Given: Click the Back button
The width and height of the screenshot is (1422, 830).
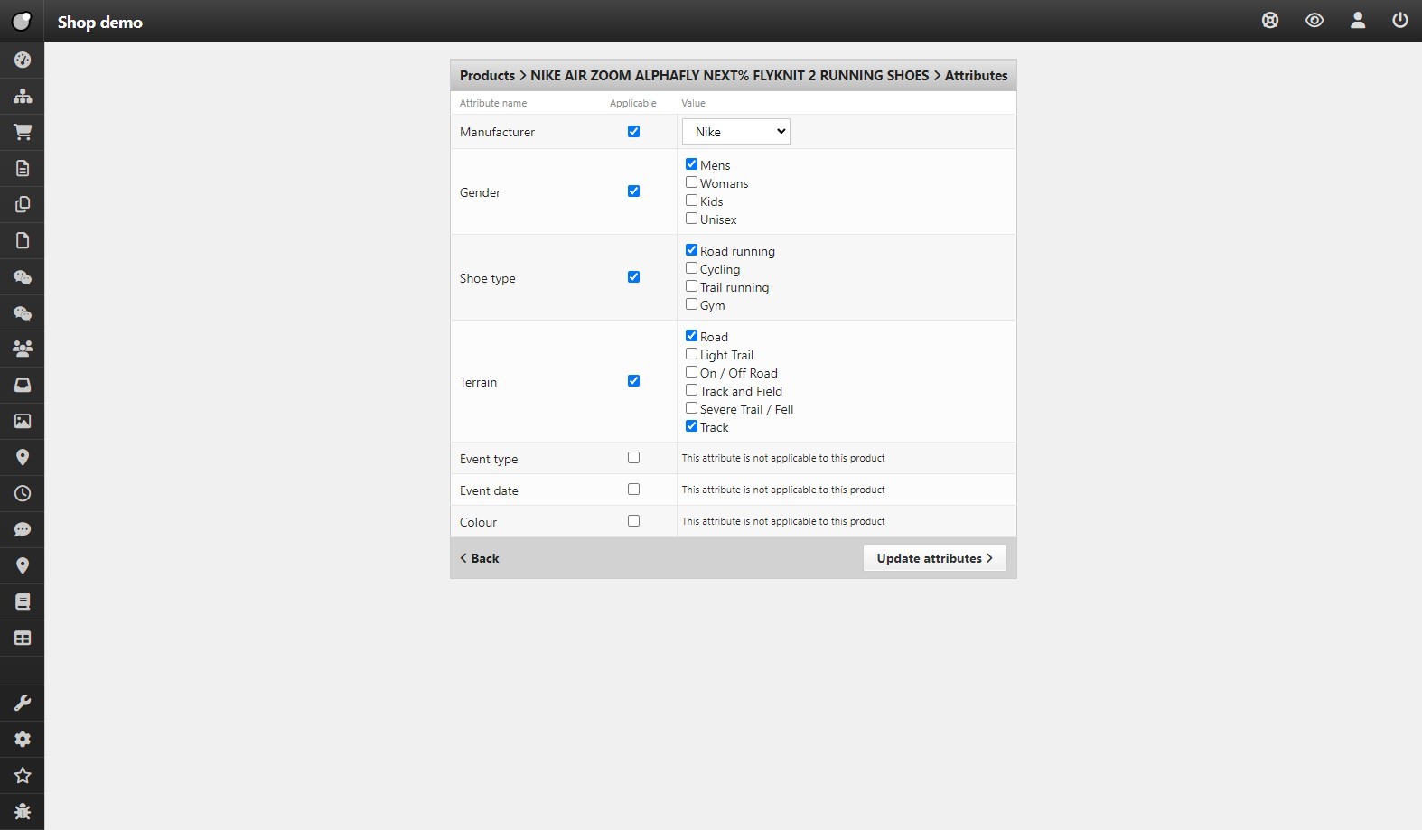Looking at the screenshot, I should [x=480, y=558].
